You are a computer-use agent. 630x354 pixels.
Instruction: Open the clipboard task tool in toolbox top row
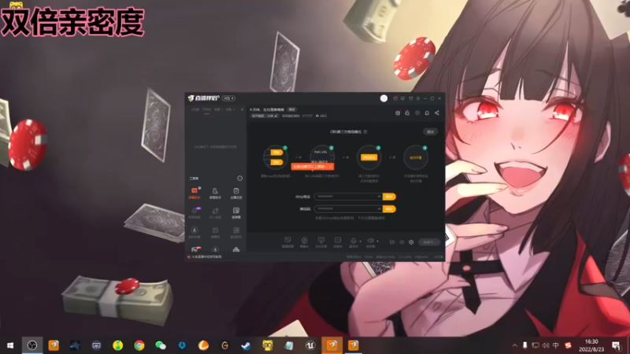pyautogui.click(x=235, y=192)
